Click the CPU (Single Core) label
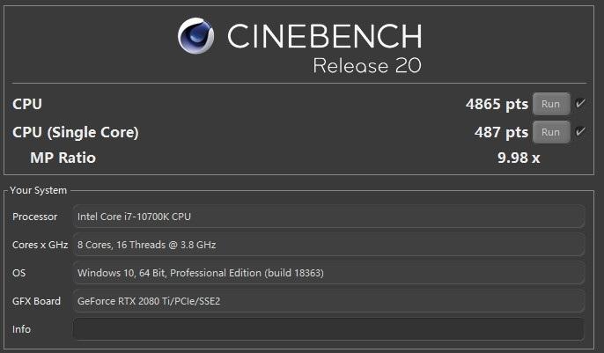 (x=76, y=132)
